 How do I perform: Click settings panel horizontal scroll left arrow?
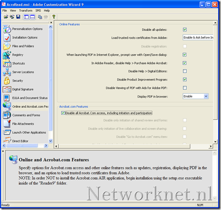pos(56,146)
